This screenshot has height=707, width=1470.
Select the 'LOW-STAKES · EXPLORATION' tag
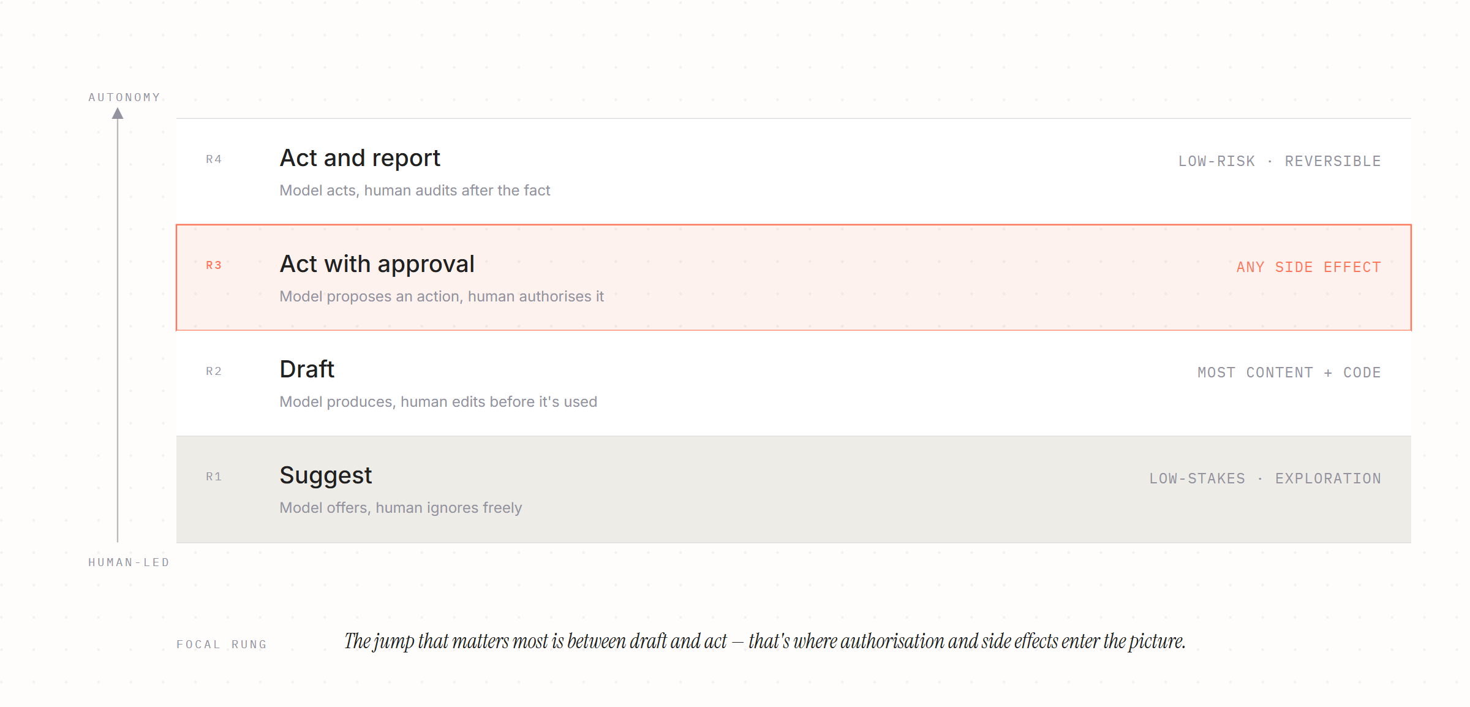pyautogui.click(x=1265, y=478)
